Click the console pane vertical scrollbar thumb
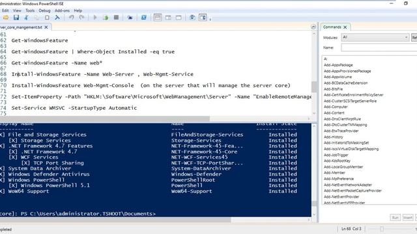This screenshot has width=417, height=234. point(314,203)
